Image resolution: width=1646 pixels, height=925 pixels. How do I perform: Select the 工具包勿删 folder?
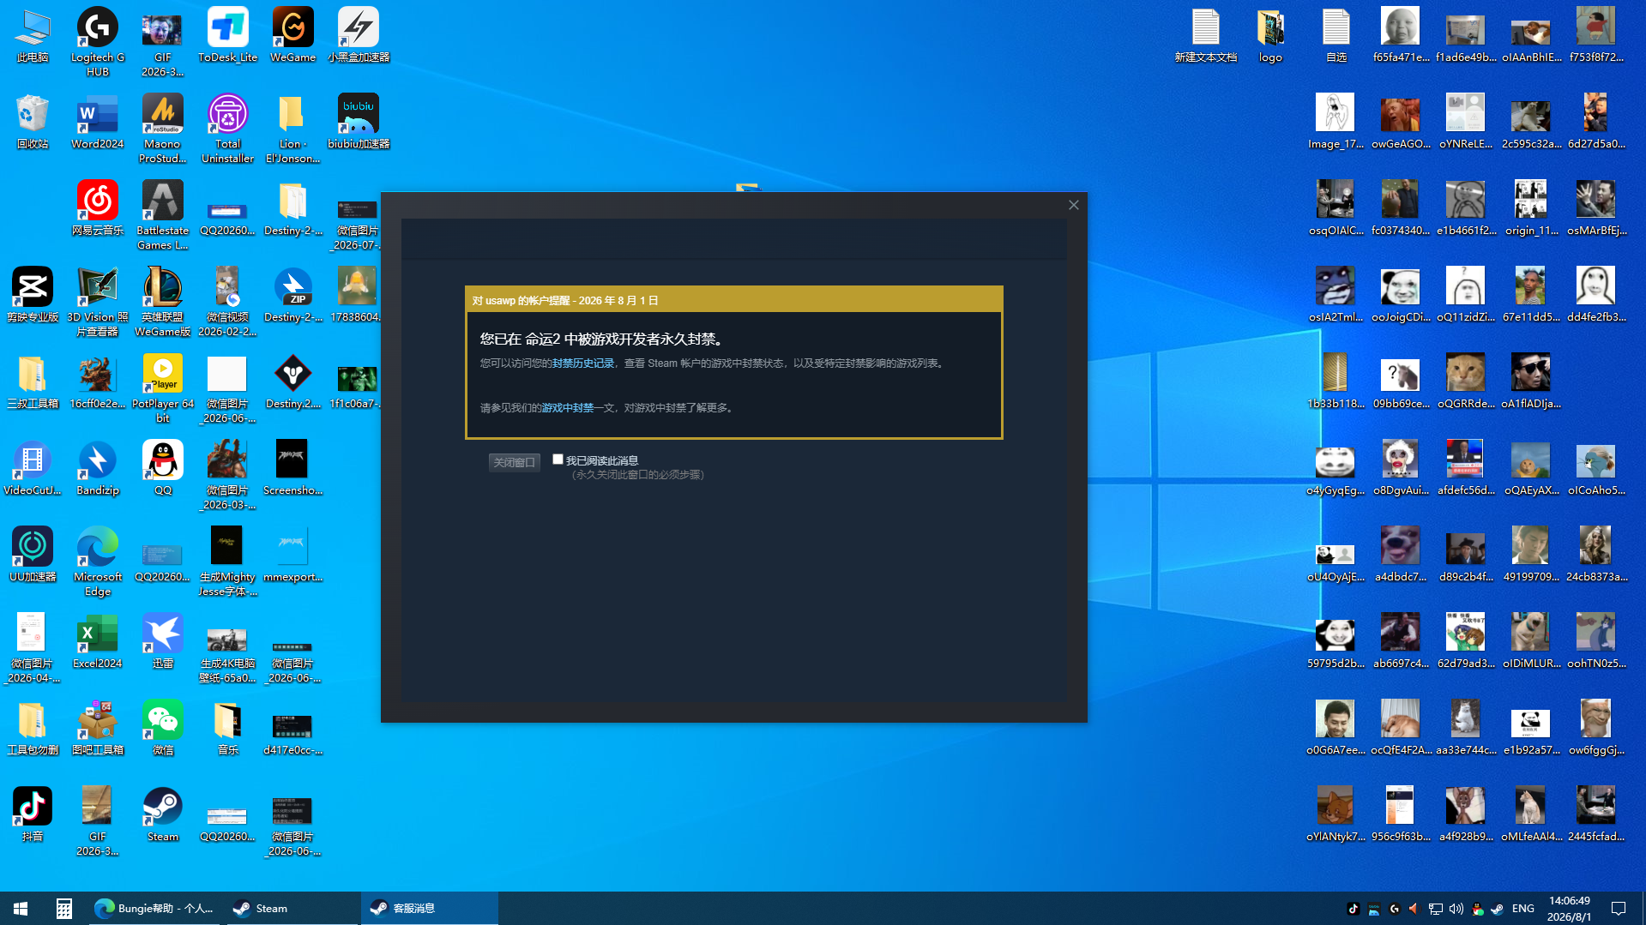(33, 729)
